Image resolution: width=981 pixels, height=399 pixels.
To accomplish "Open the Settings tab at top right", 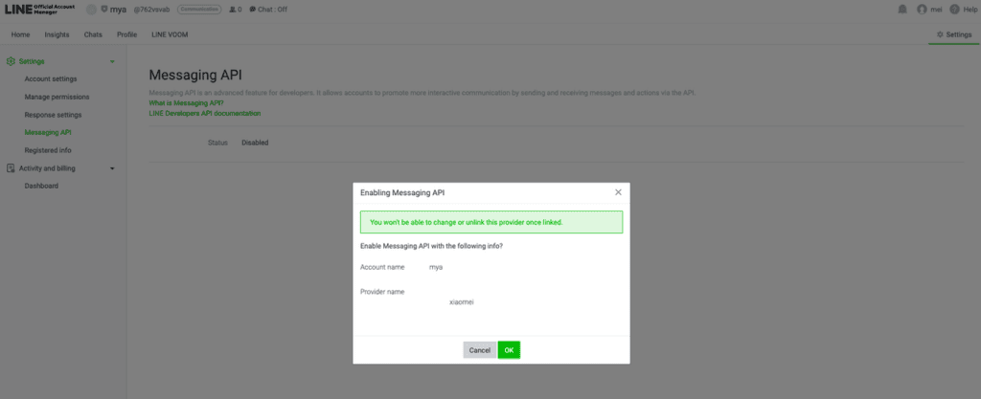I will (954, 34).
